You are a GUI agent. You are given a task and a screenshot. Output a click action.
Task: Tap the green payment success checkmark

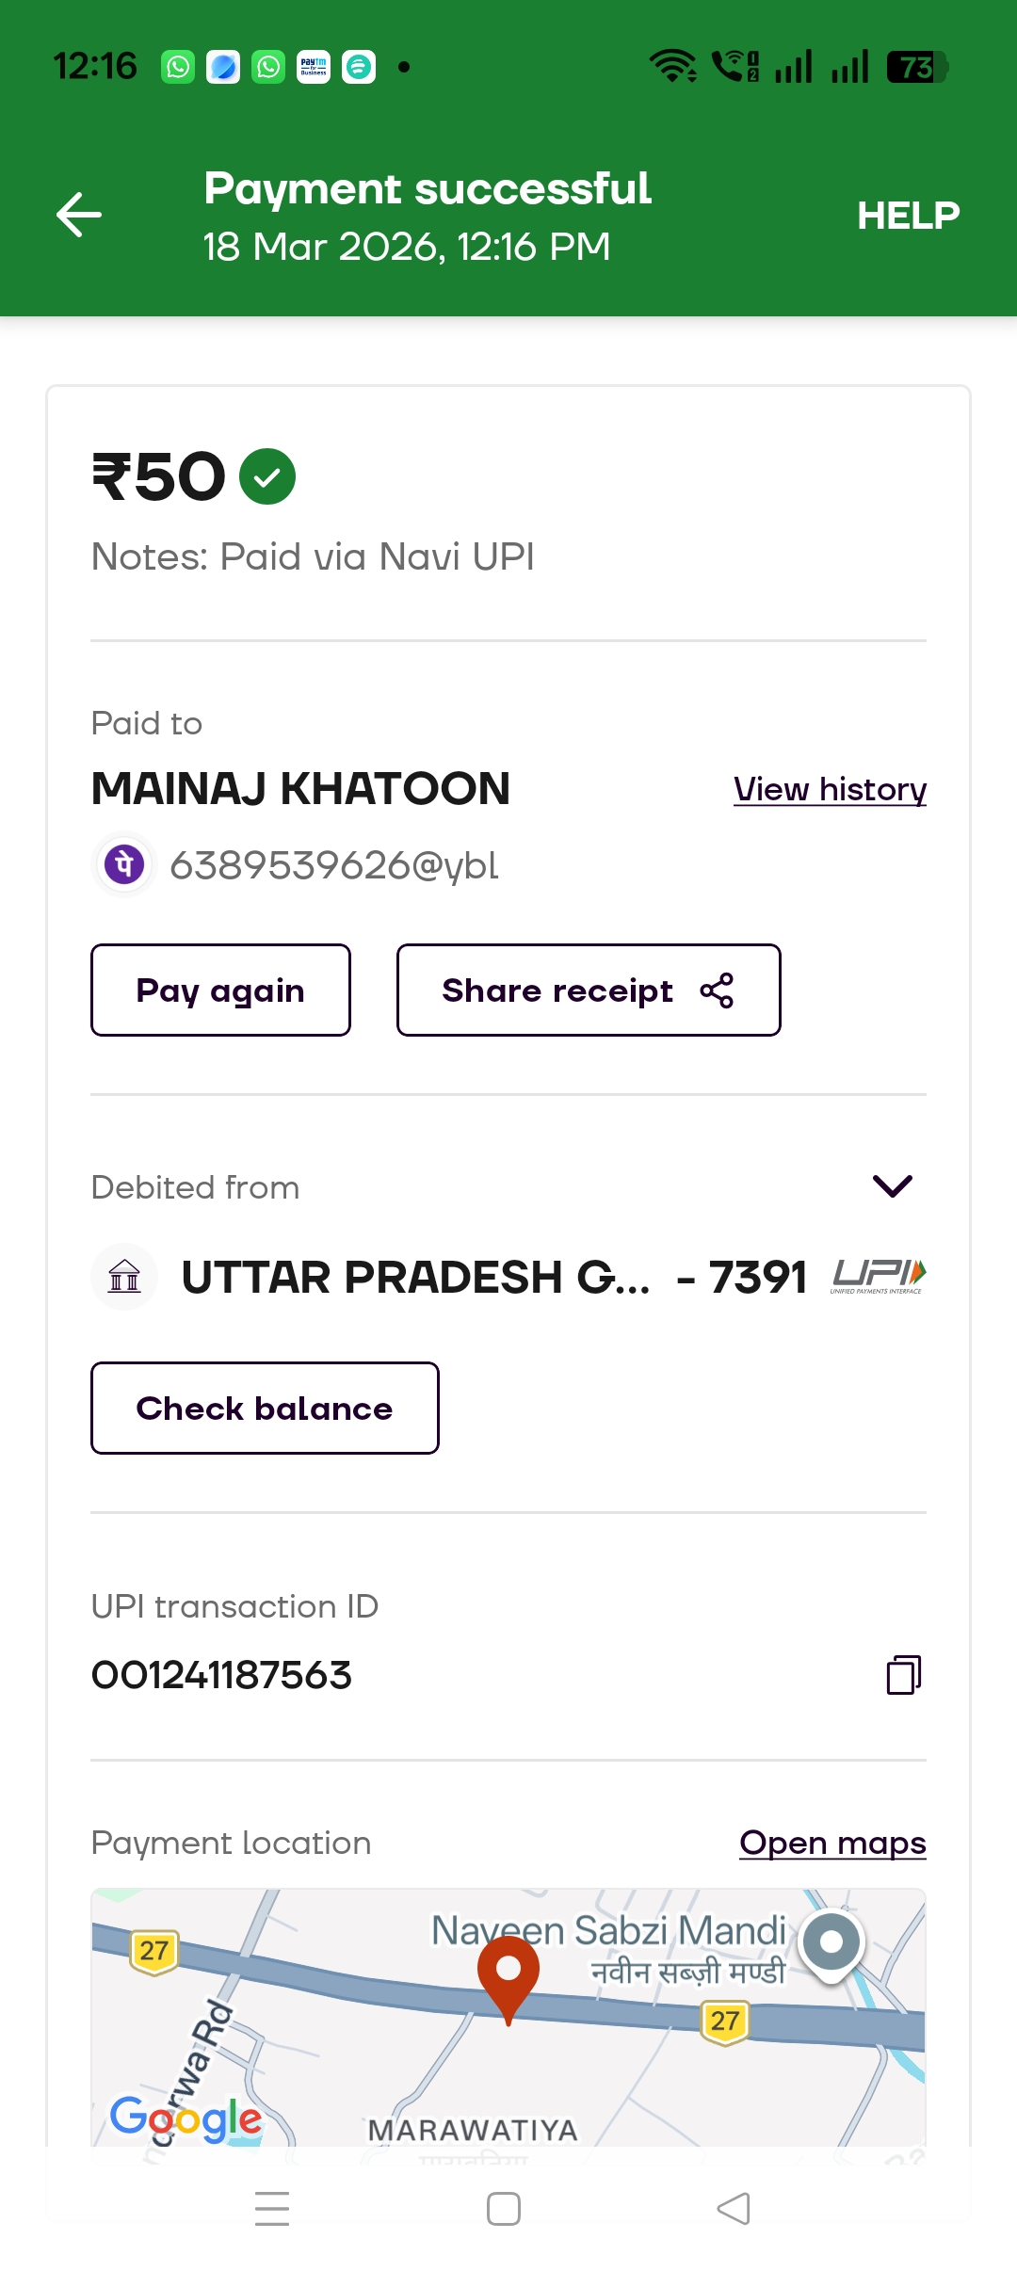[267, 476]
